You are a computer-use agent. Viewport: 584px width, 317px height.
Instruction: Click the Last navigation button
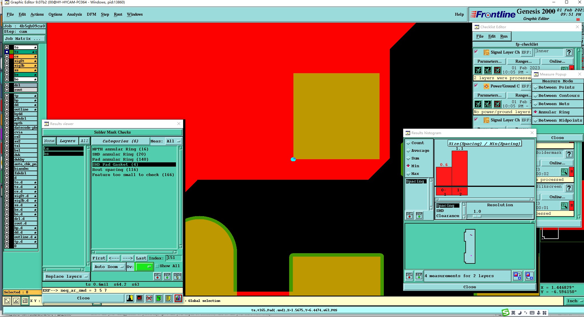(x=141, y=258)
